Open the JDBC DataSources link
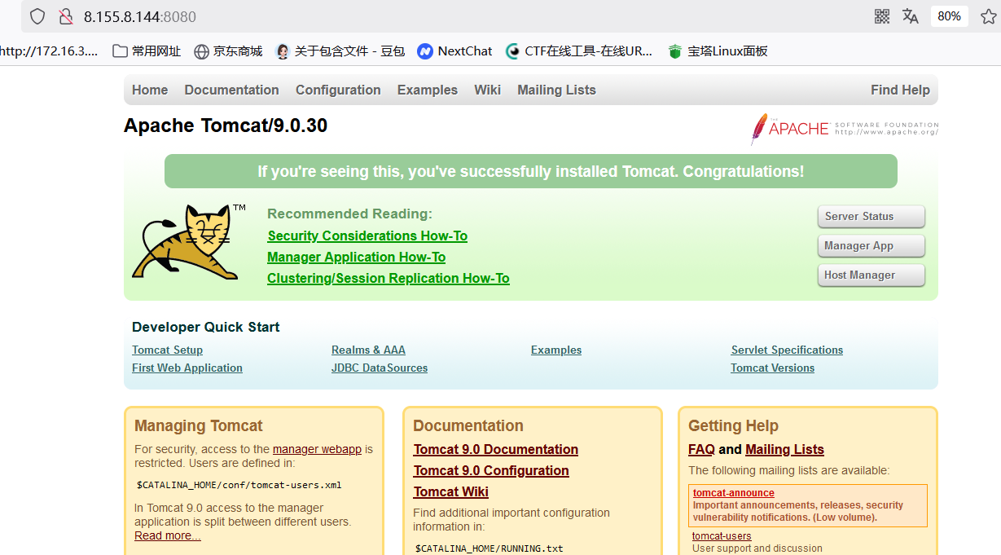The height and width of the screenshot is (555, 1001). 380,368
